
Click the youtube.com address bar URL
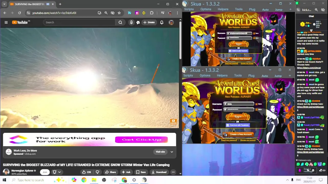54,13
